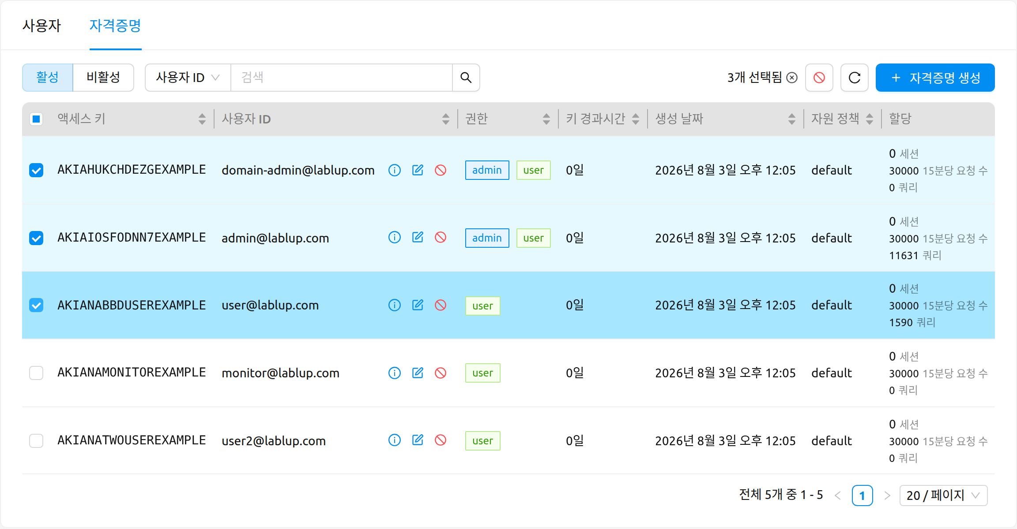View info for user@lablup.com keypair
Screen dimensions: 1017x529
[395, 305]
